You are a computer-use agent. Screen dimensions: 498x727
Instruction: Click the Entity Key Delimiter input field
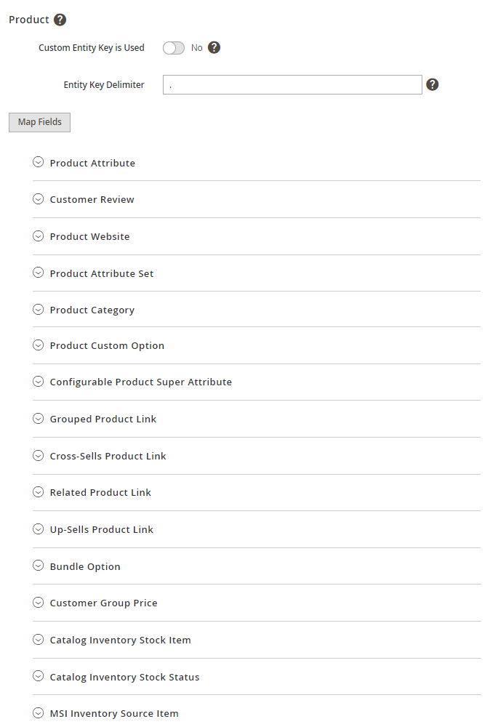click(x=292, y=85)
